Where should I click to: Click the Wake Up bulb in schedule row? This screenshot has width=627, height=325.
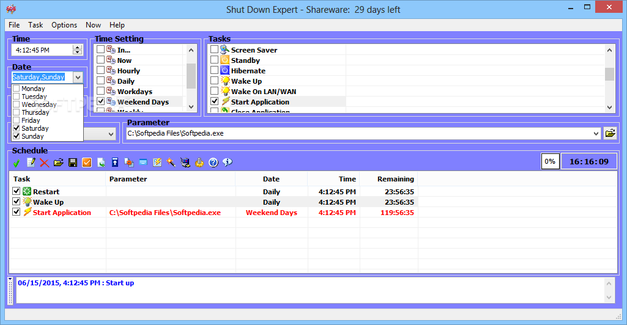[x=27, y=202]
